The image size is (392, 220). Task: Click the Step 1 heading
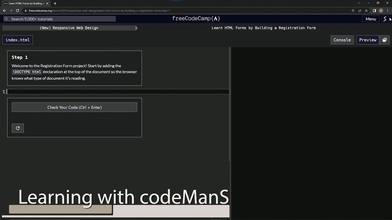coord(20,57)
